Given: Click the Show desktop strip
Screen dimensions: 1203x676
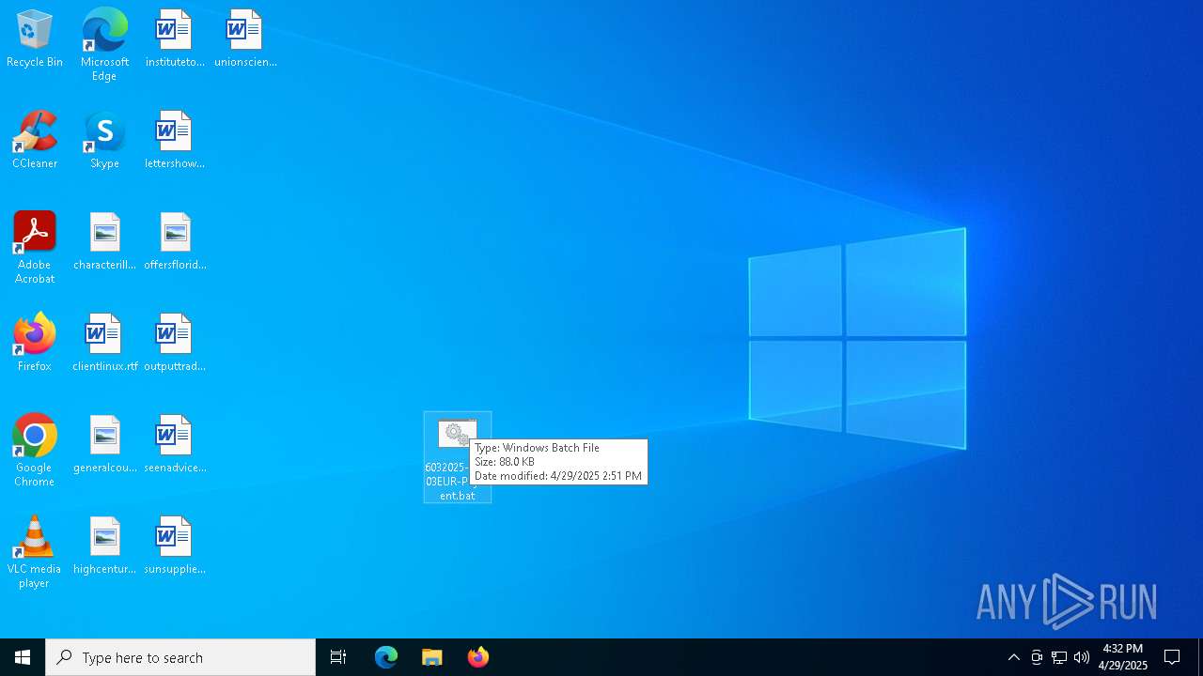Looking at the screenshot, I should pyautogui.click(x=1200, y=657).
